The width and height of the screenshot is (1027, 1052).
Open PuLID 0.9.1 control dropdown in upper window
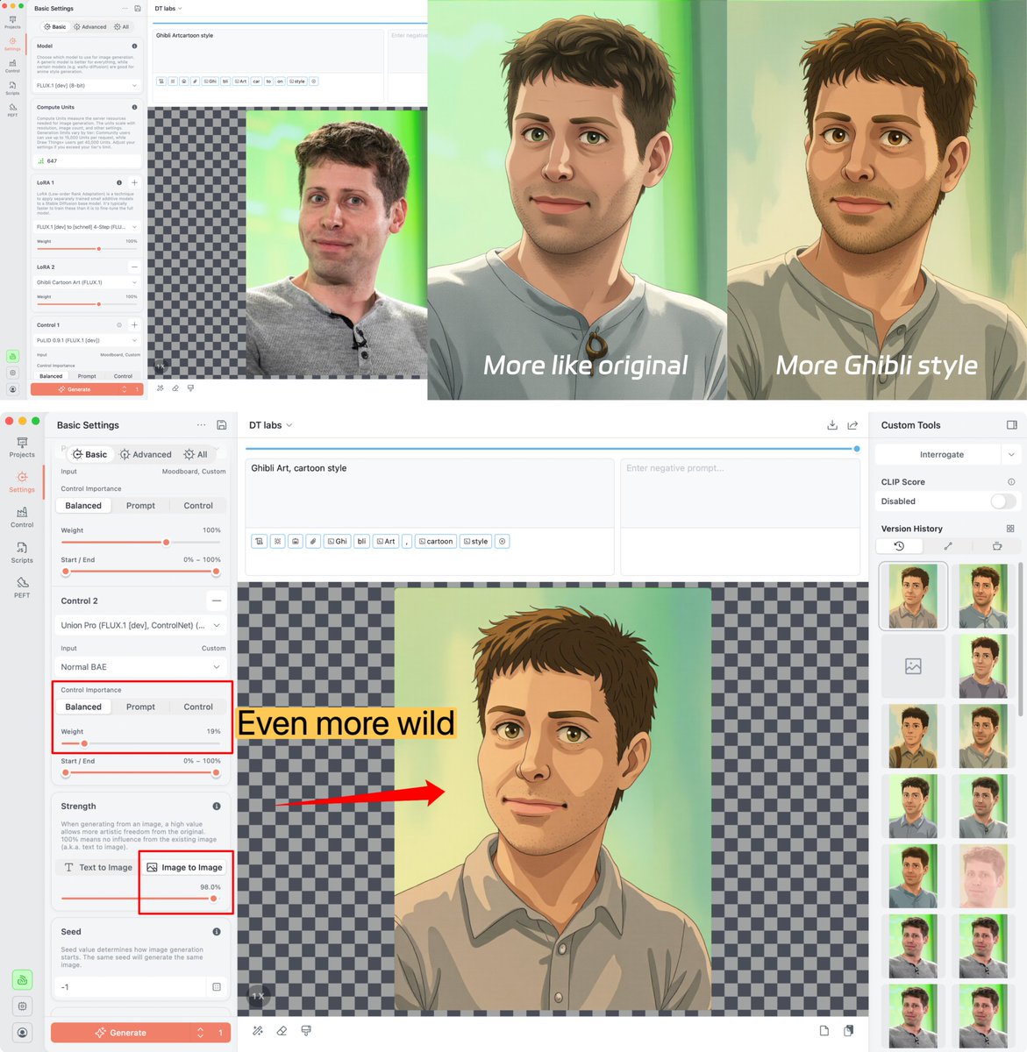[87, 340]
